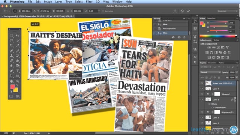Switch to the Styles tab
This screenshot has height=135, width=240.
click(216, 40)
